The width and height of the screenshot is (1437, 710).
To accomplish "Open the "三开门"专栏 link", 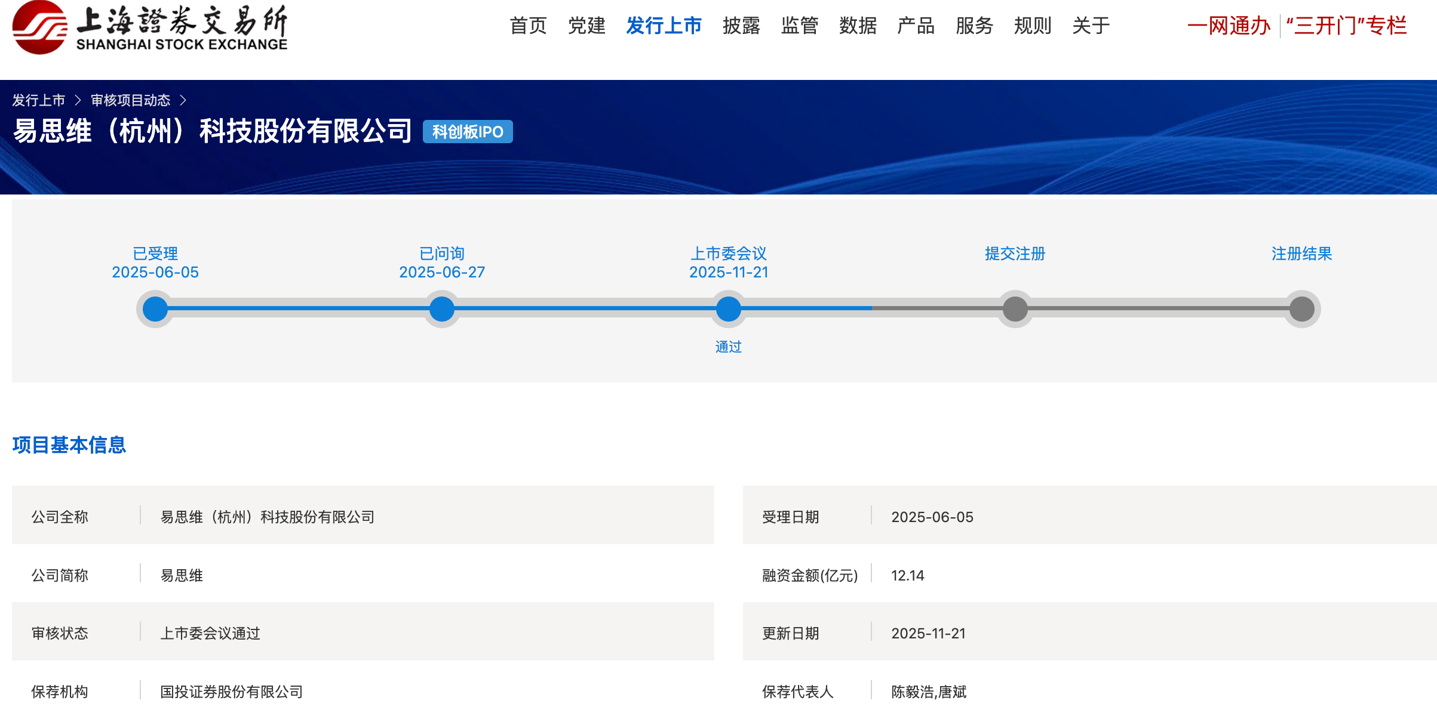I will pyautogui.click(x=1347, y=26).
